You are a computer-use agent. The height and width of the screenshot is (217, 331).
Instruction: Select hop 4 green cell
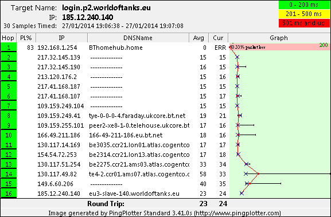[9, 77]
